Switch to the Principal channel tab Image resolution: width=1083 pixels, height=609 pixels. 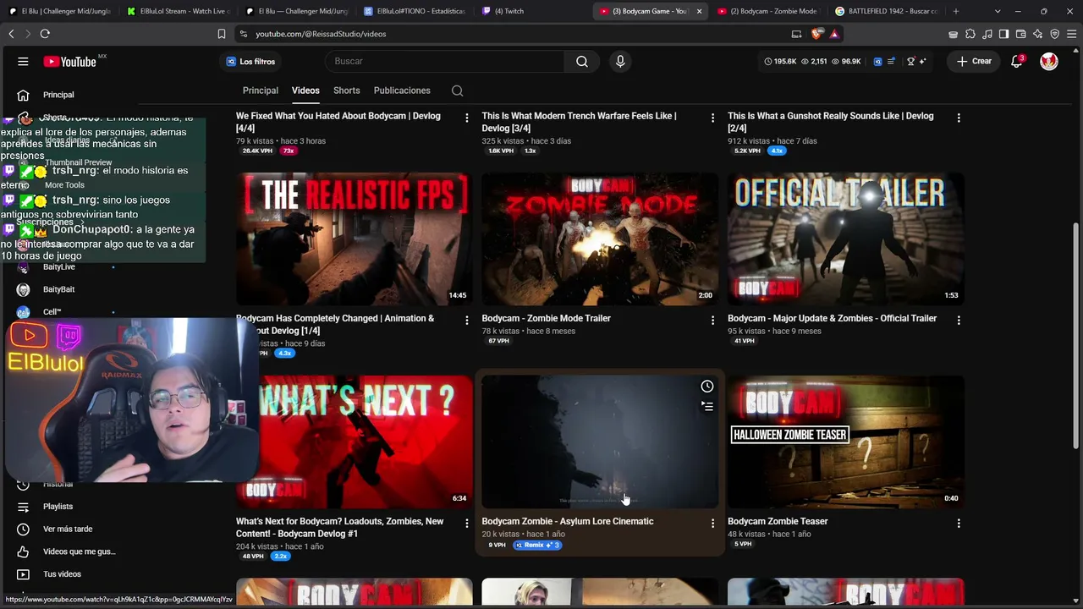click(261, 91)
